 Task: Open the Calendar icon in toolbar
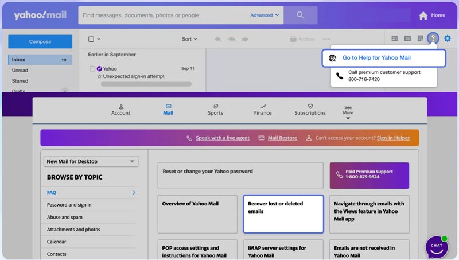click(x=407, y=38)
